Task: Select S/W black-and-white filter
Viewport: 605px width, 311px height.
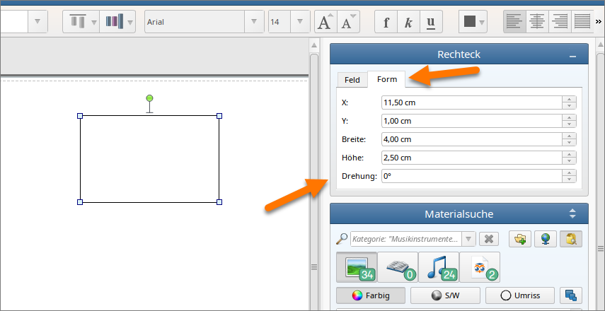Action: click(445, 295)
